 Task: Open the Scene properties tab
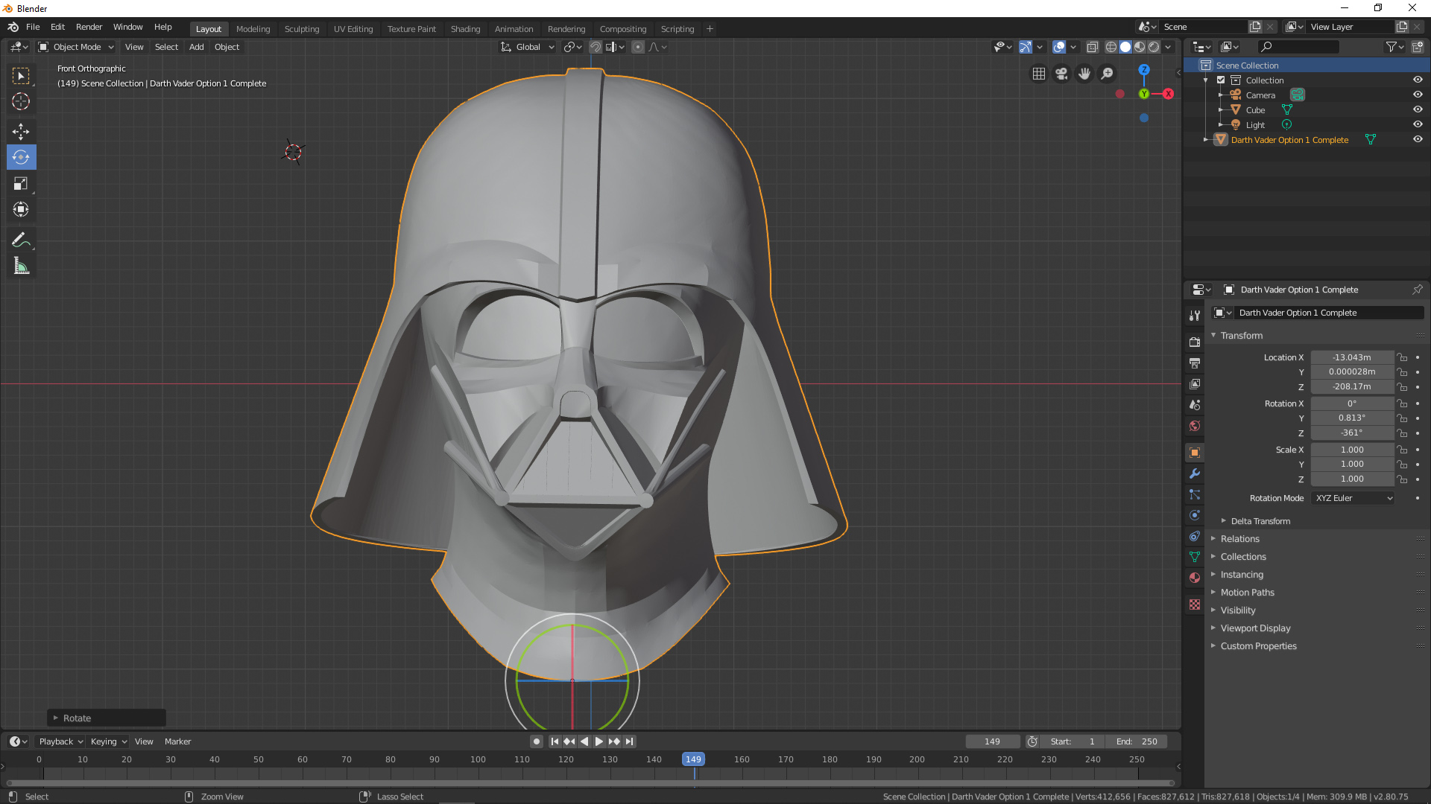click(1195, 404)
